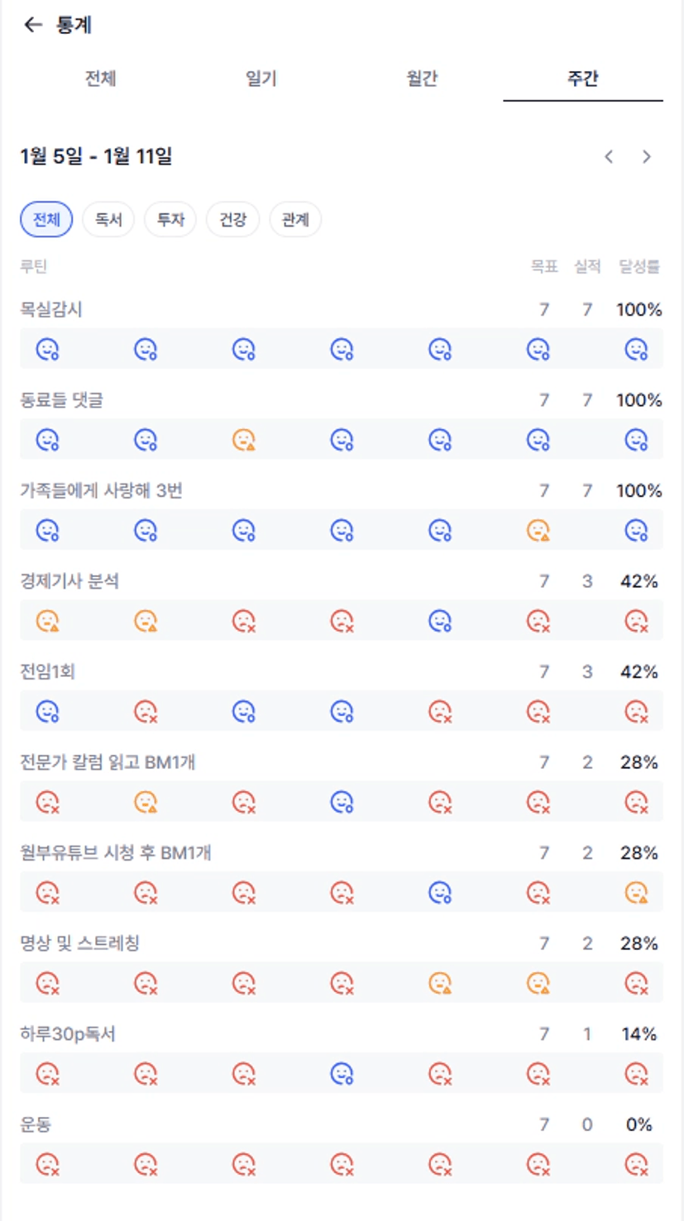Filter routines by 건강 category
This screenshot has width=684, height=1221.
[x=232, y=220]
